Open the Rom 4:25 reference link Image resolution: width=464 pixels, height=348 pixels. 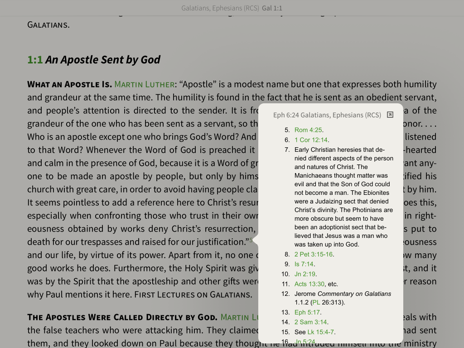(x=308, y=130)
